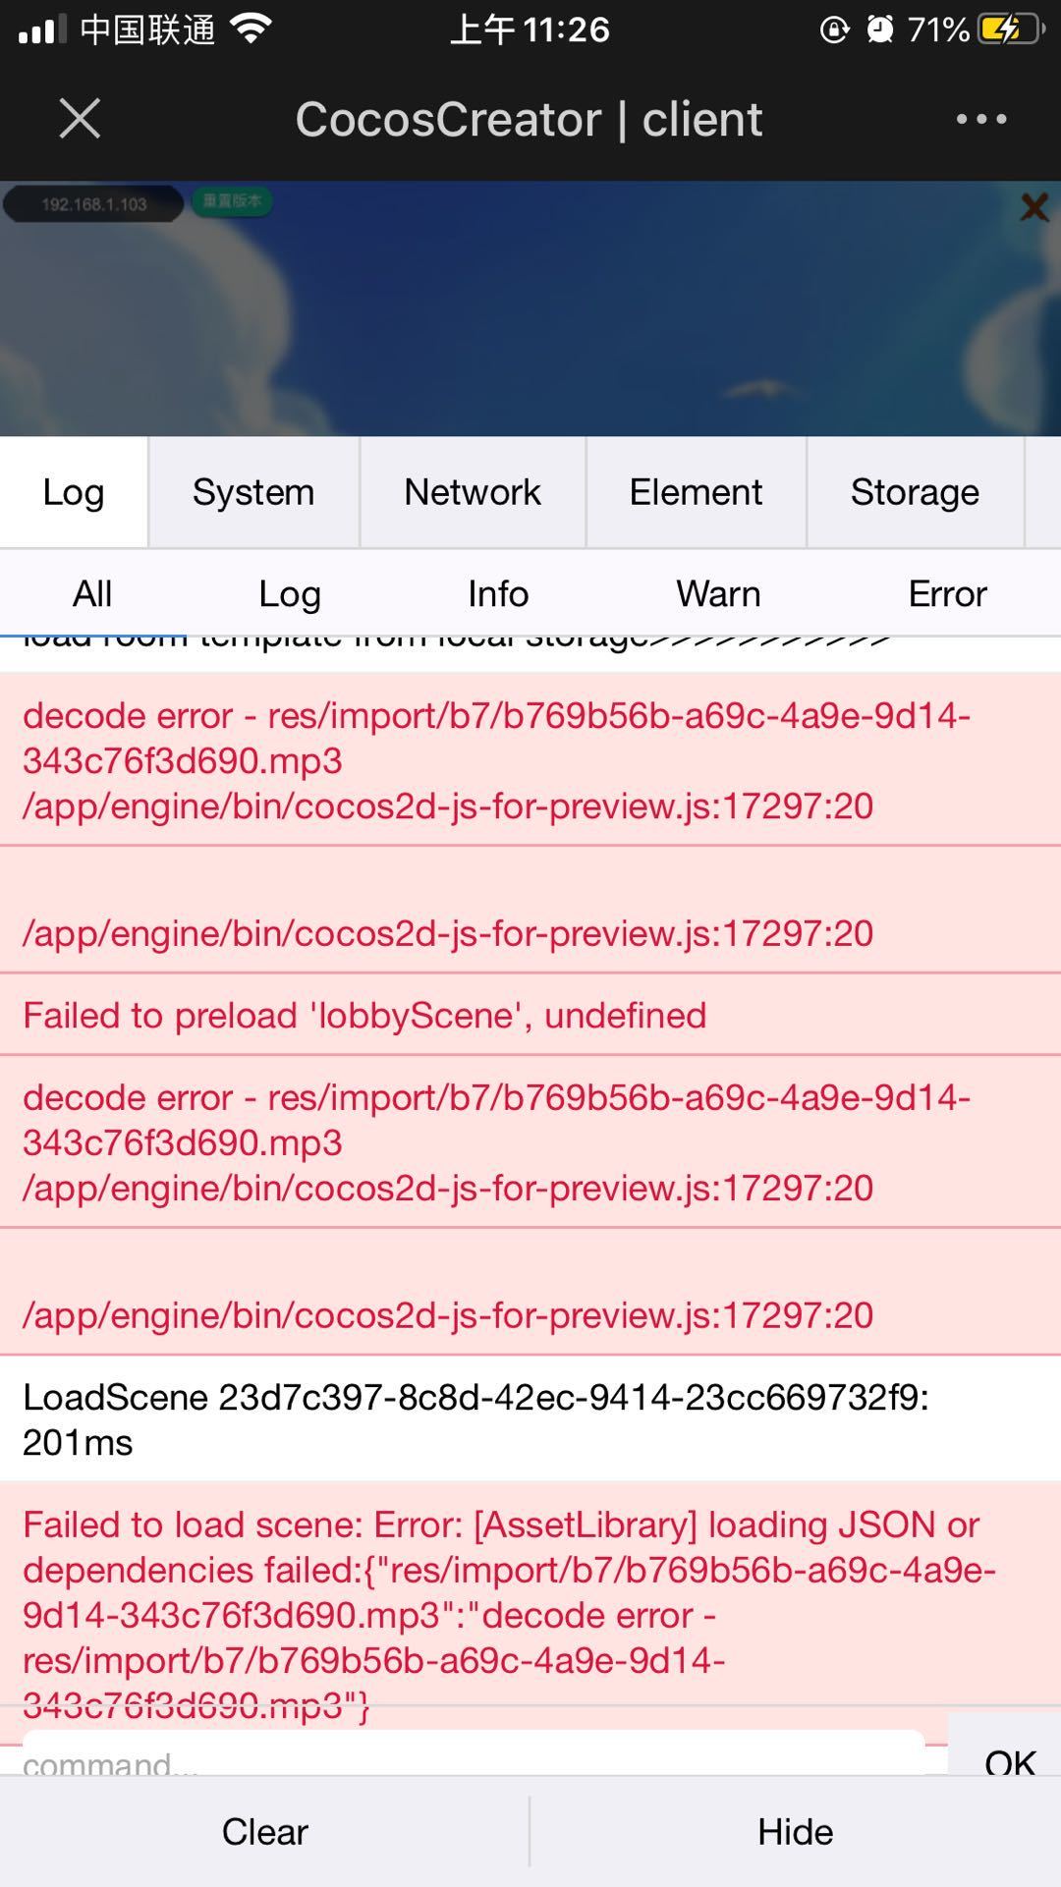1061x1887 pixels.
Task: Select the main Log tab
Action: click(x=74, y=492)
